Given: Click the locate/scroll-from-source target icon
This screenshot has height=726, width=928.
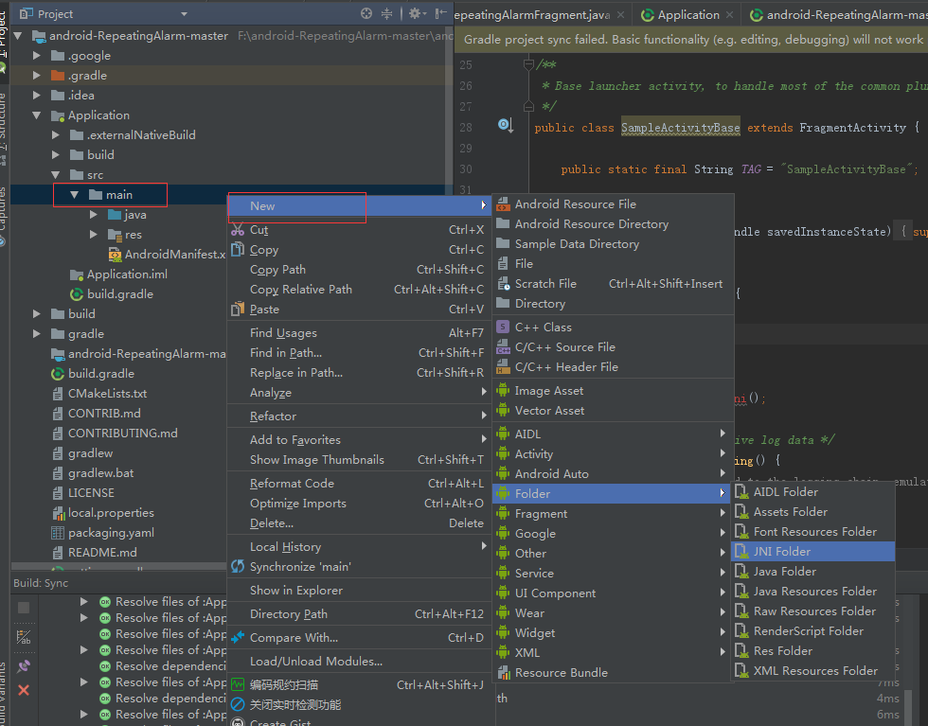Looking at the screenshot, I should (366, 13).
